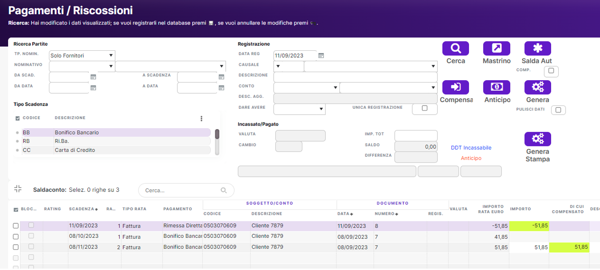Open the calendar next to A Data

coord(222,88)
